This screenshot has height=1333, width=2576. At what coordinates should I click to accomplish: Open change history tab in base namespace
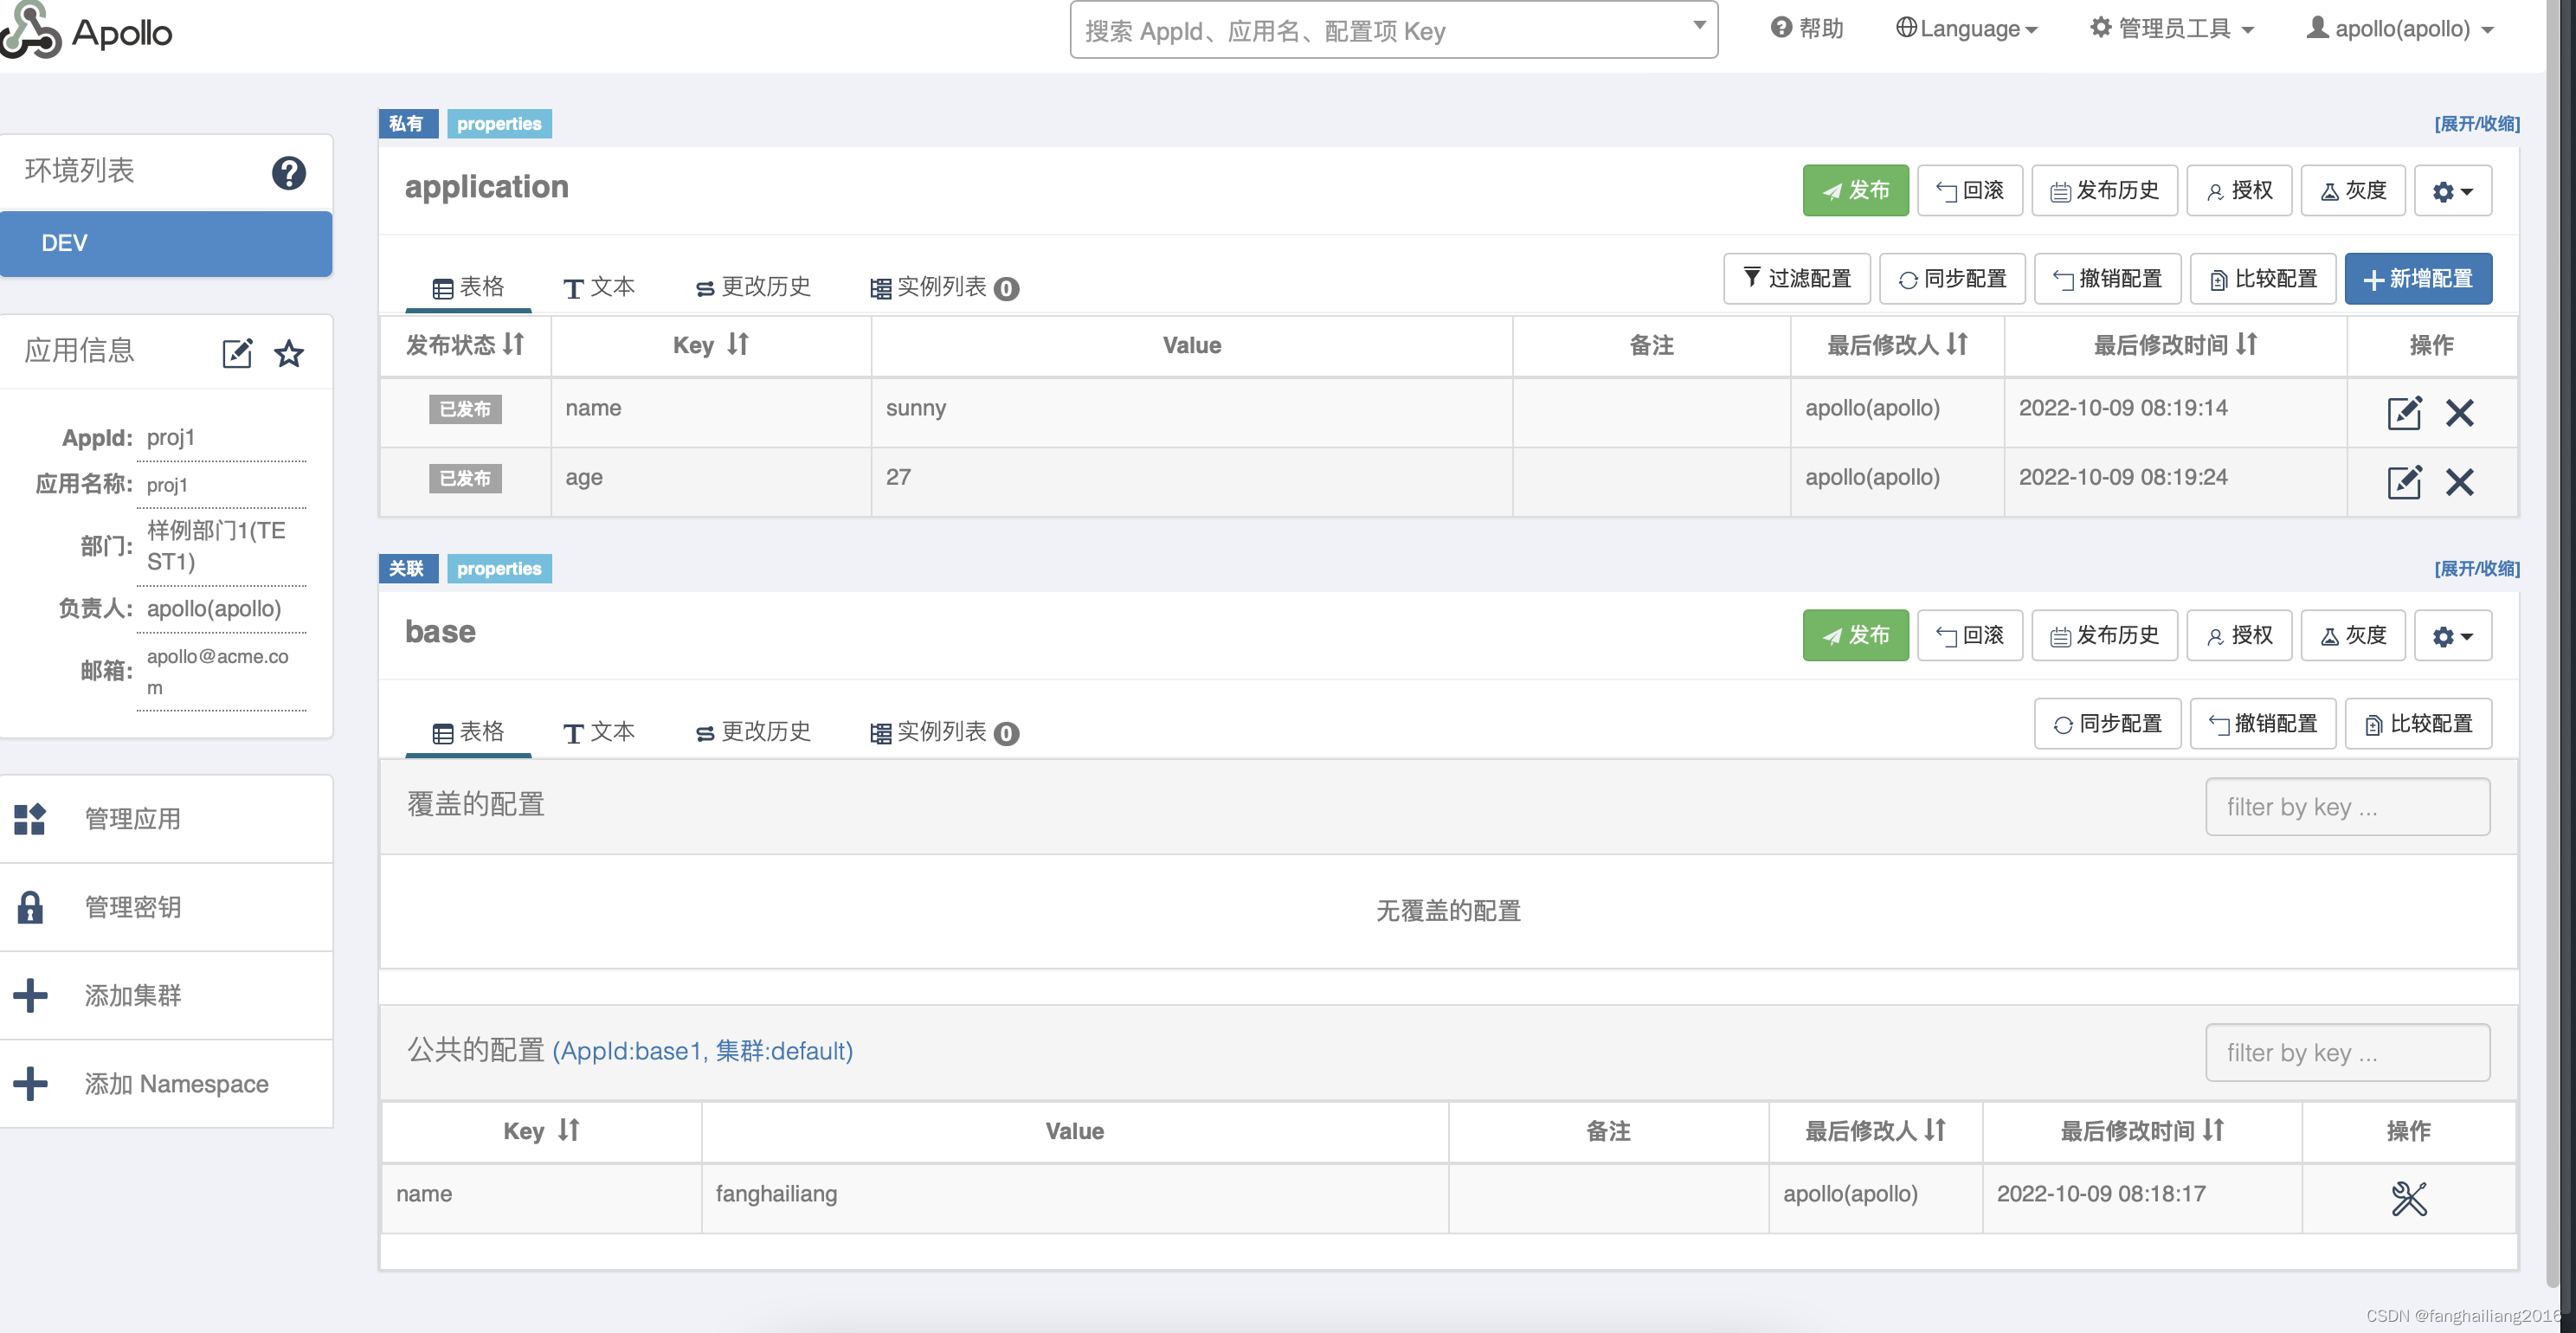pos(752,732)
